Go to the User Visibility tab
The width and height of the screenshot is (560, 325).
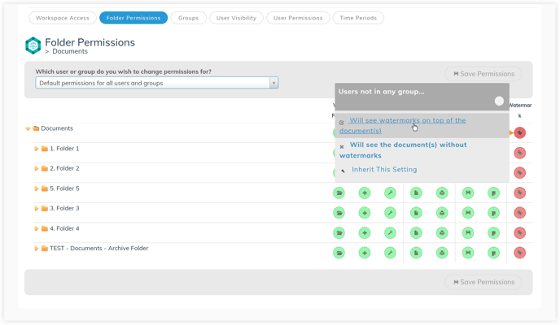[x=236, y=18]
